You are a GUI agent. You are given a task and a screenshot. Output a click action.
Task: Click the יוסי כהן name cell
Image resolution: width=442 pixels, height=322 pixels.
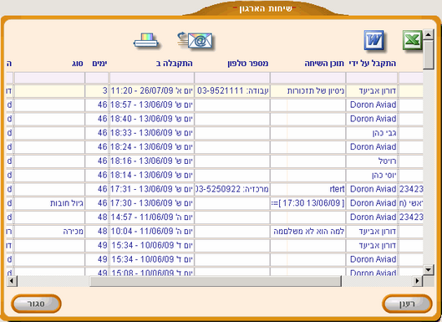(x=372, y=176)
